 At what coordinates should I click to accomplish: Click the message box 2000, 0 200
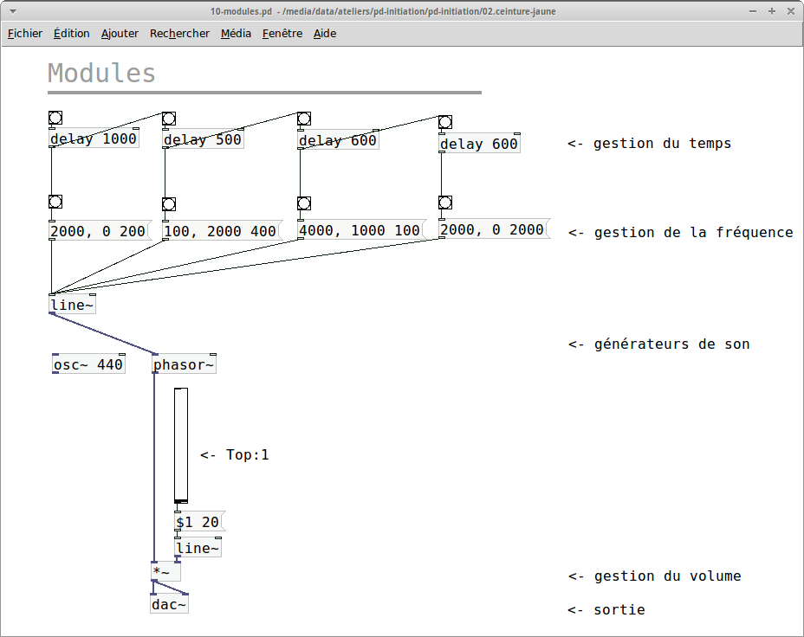coord(100,231)
